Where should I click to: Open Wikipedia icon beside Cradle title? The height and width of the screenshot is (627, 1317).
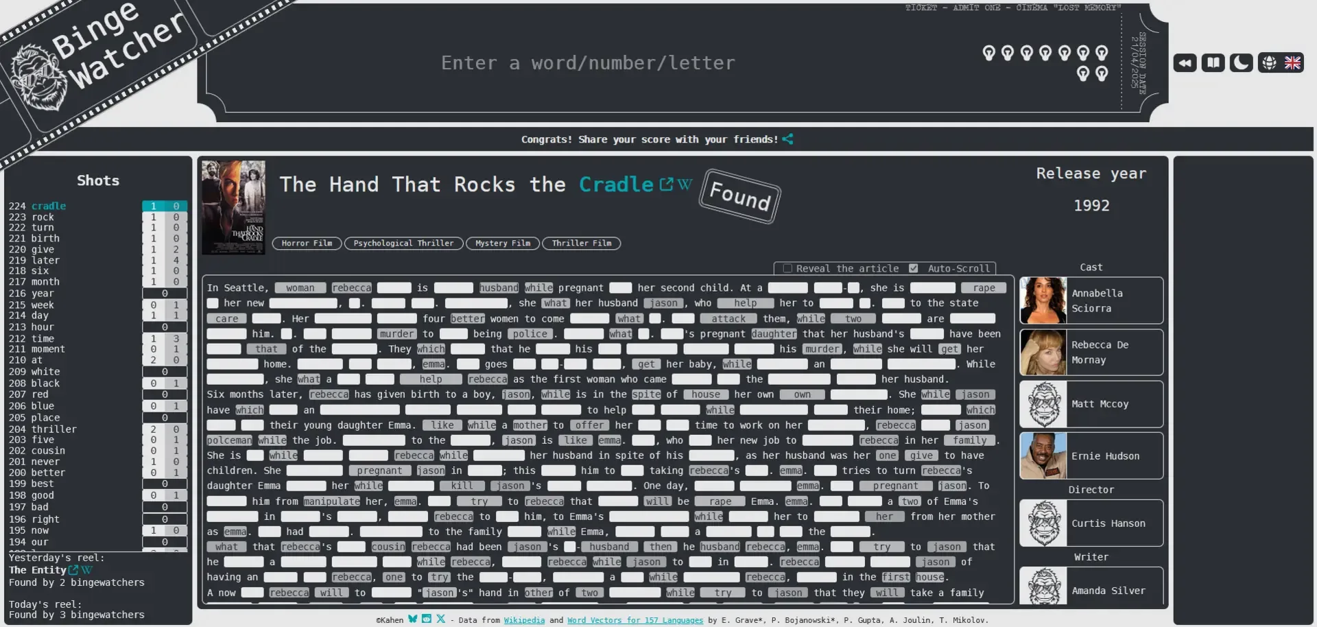click(x=685, y=184)
